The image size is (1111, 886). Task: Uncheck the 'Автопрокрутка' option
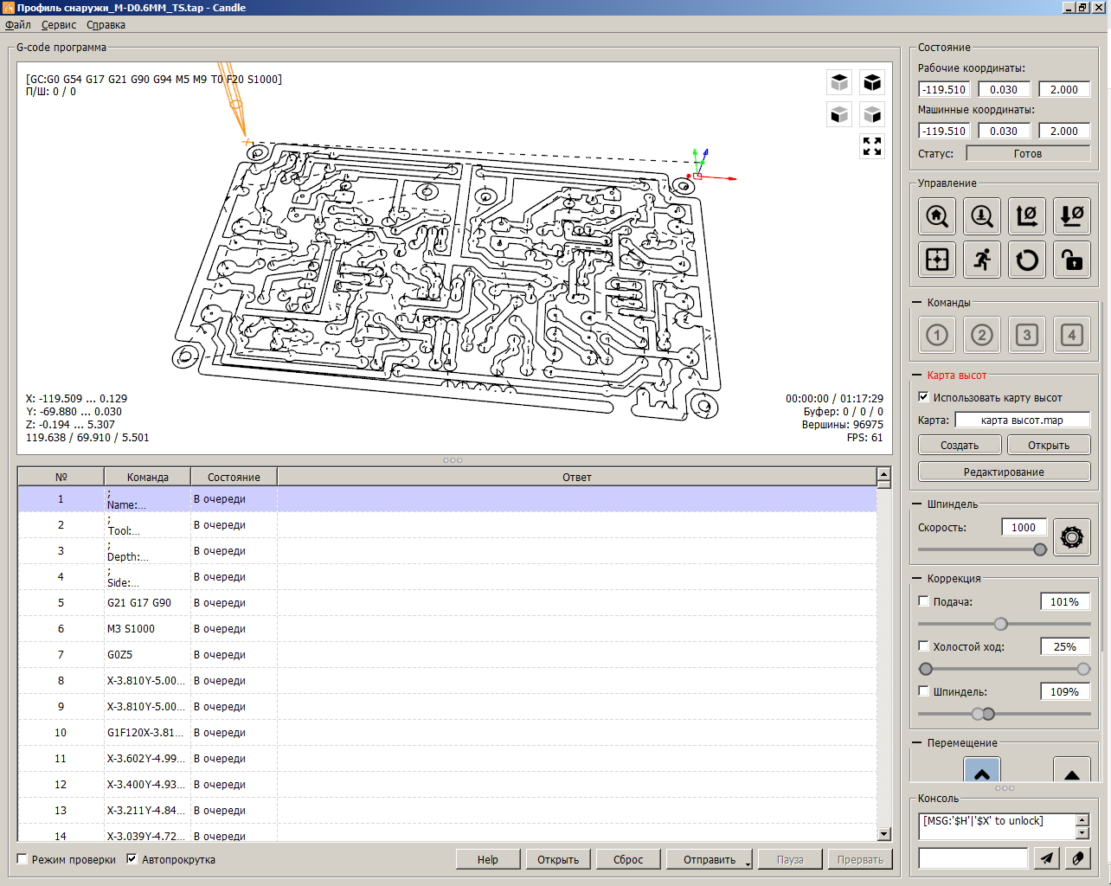(132, 859)
